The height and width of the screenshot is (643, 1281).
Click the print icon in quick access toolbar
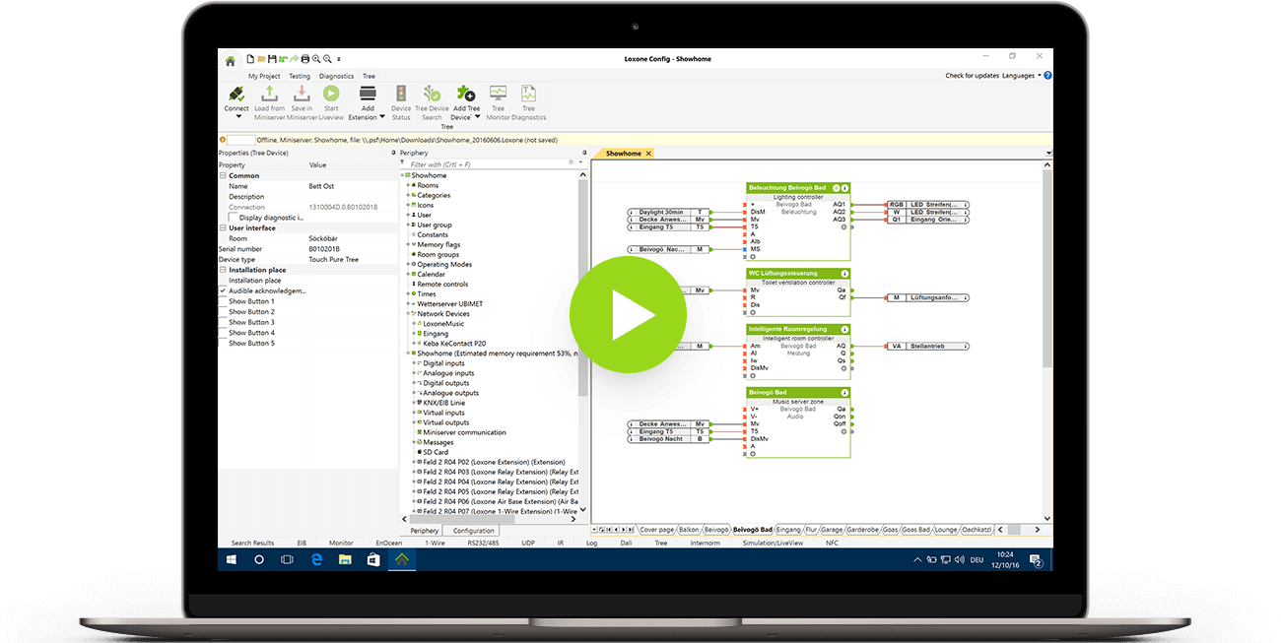coord(304,60)
